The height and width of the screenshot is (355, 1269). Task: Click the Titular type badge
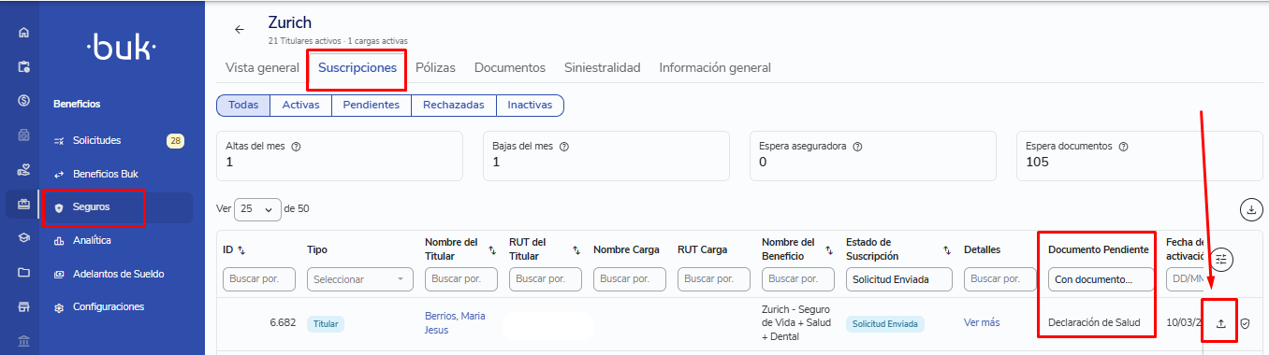[326, 323]
